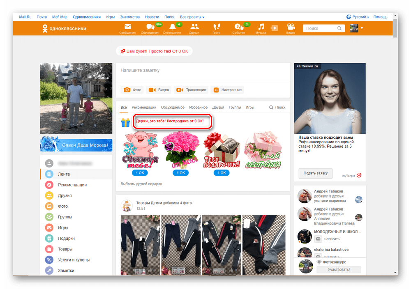Screen dimensions: 411x289
Task: Open Игры from the left sidebar
Action: click(x=62, y=227)
